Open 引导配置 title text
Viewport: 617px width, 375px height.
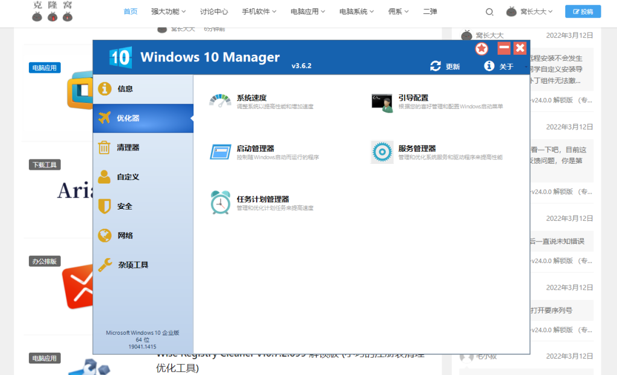point(413,98)
